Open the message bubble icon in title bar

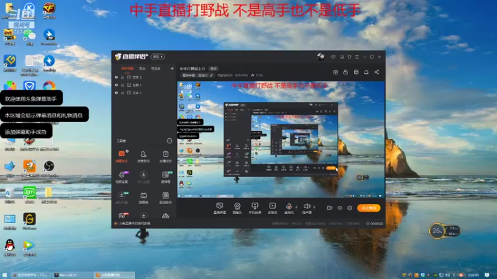coord(333,57)
